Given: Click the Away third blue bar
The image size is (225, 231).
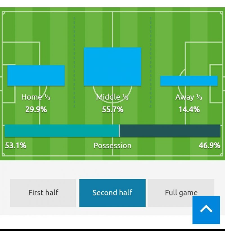Looking at the screenshot, I should 189,81.
